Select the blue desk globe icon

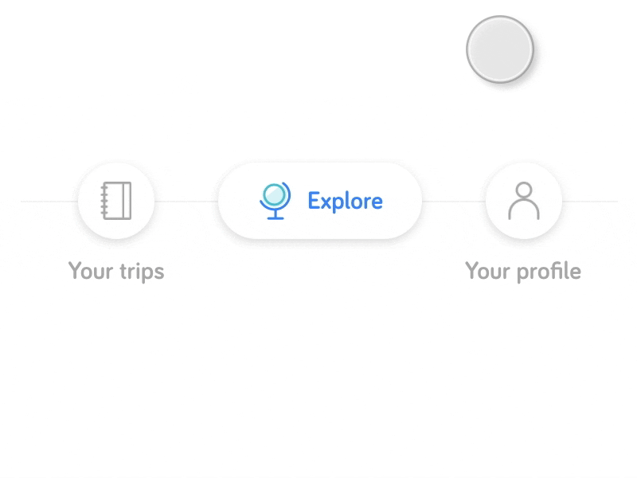point(276,201)
